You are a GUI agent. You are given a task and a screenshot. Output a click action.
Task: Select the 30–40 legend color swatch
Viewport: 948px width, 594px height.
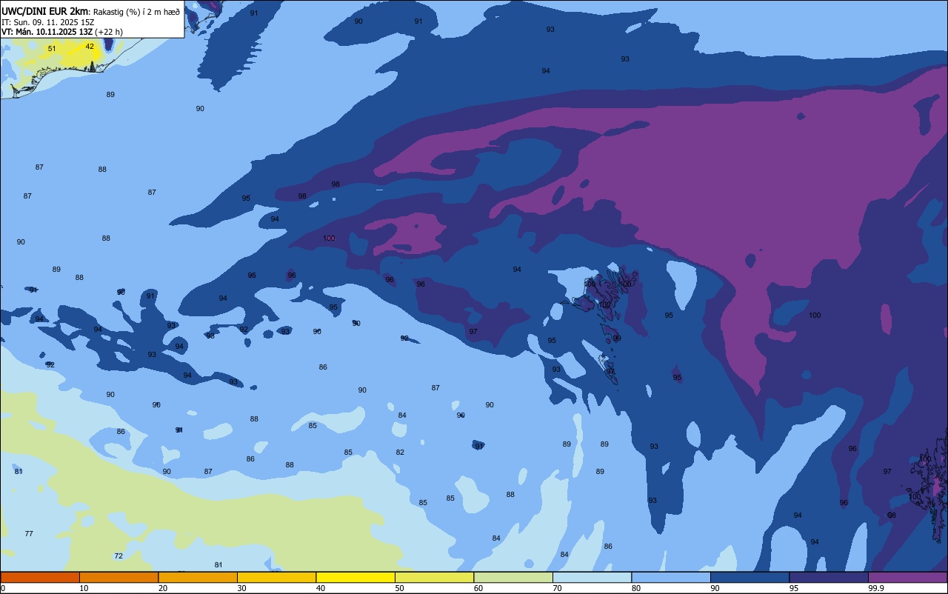[x=276, y=577]
